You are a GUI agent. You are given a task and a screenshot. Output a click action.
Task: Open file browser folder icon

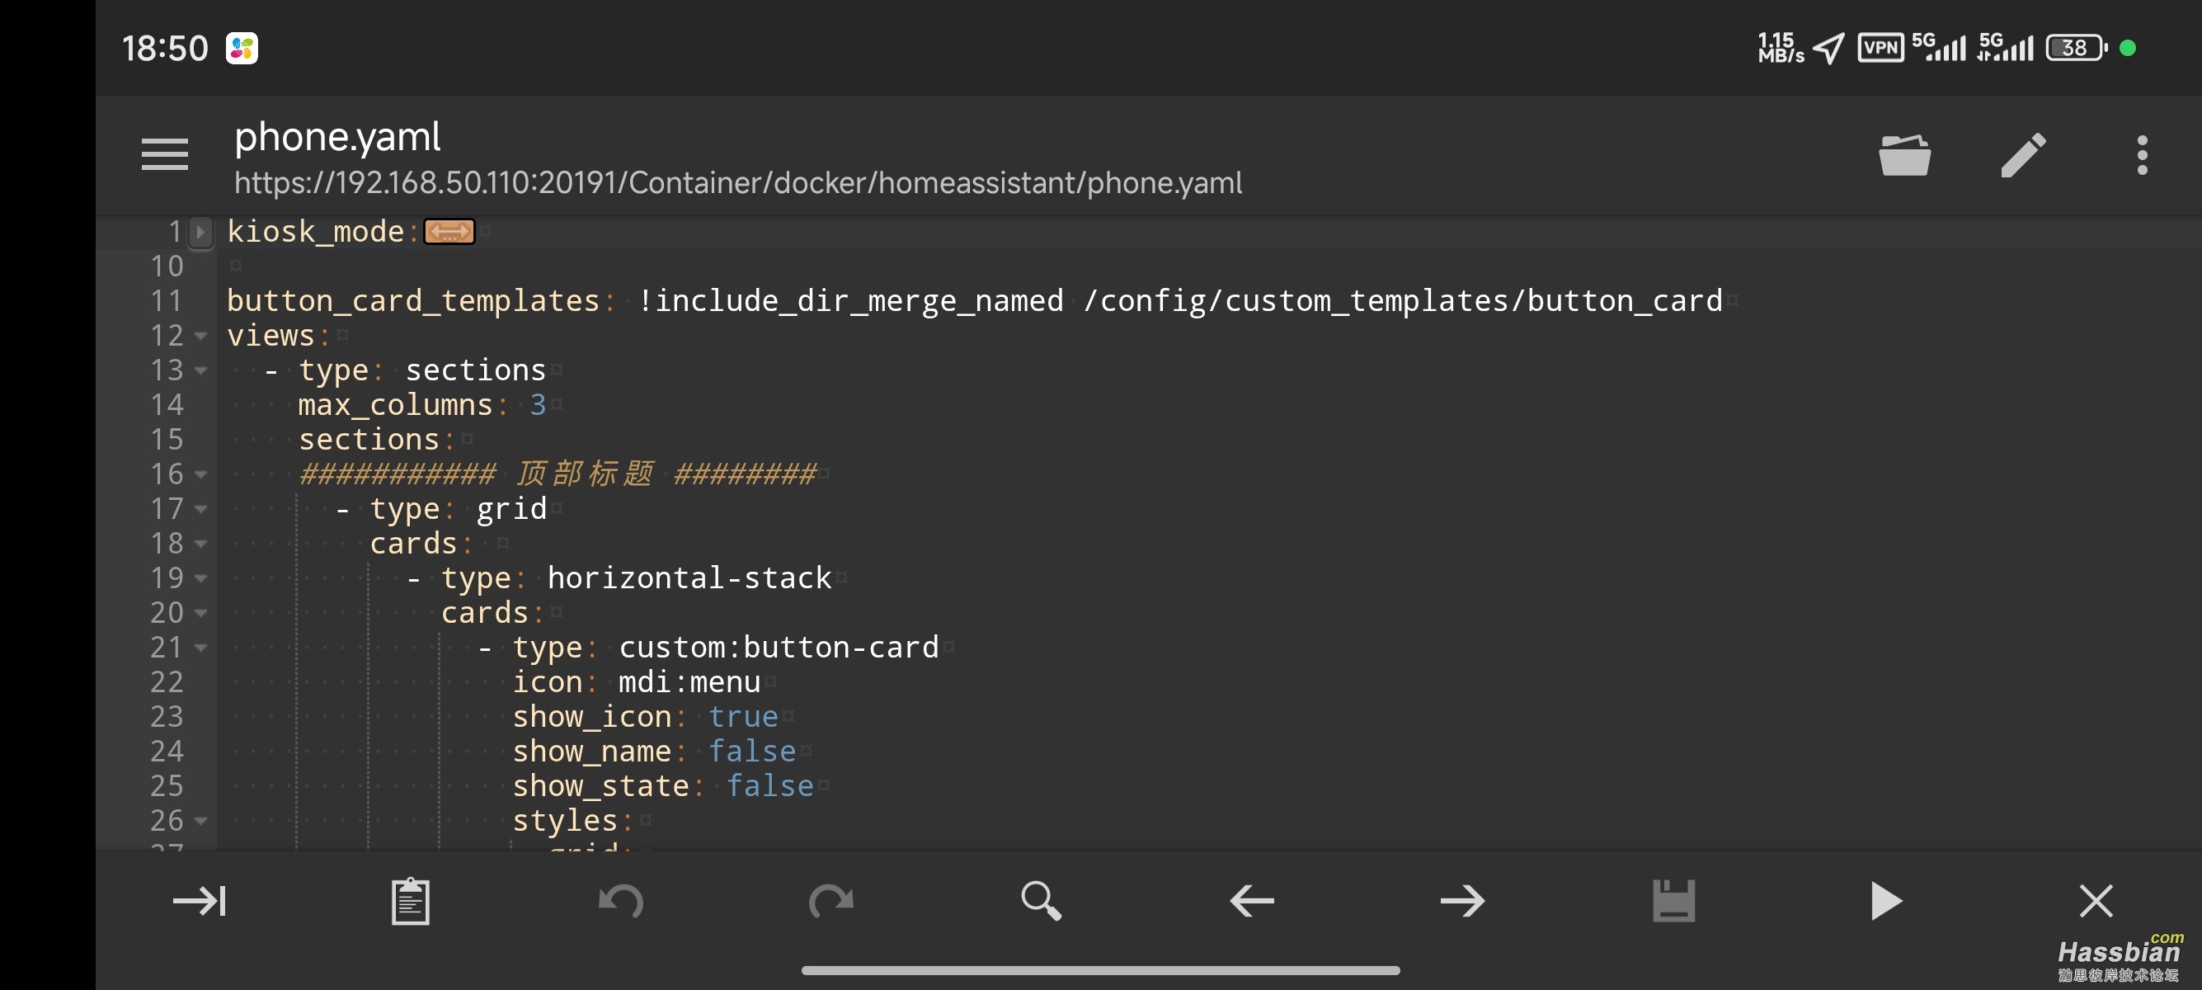[x=1903, y=155]
